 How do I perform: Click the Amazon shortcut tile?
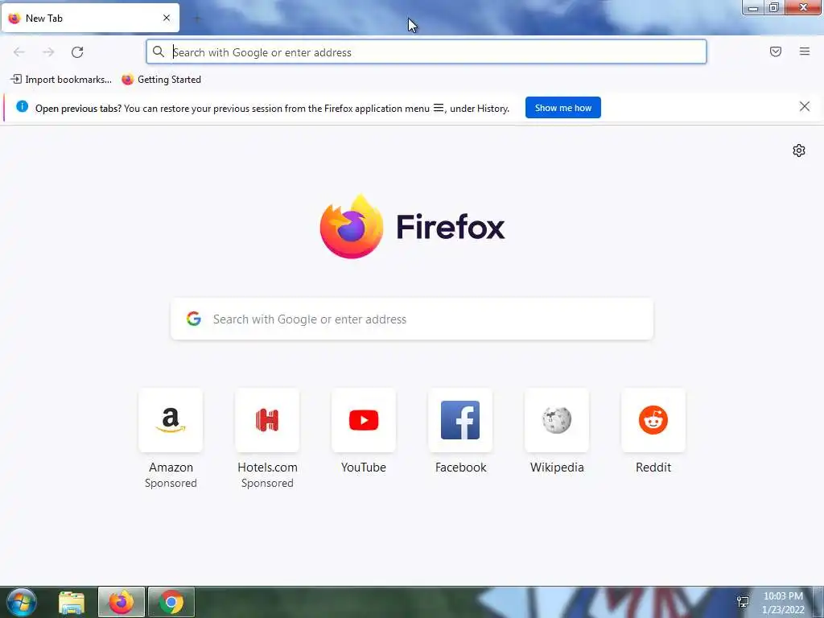[x=171, y=420]
